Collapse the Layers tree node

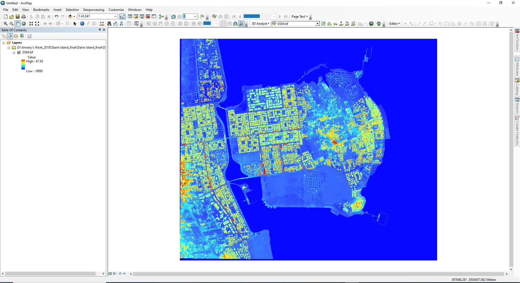tap(4, 43)
